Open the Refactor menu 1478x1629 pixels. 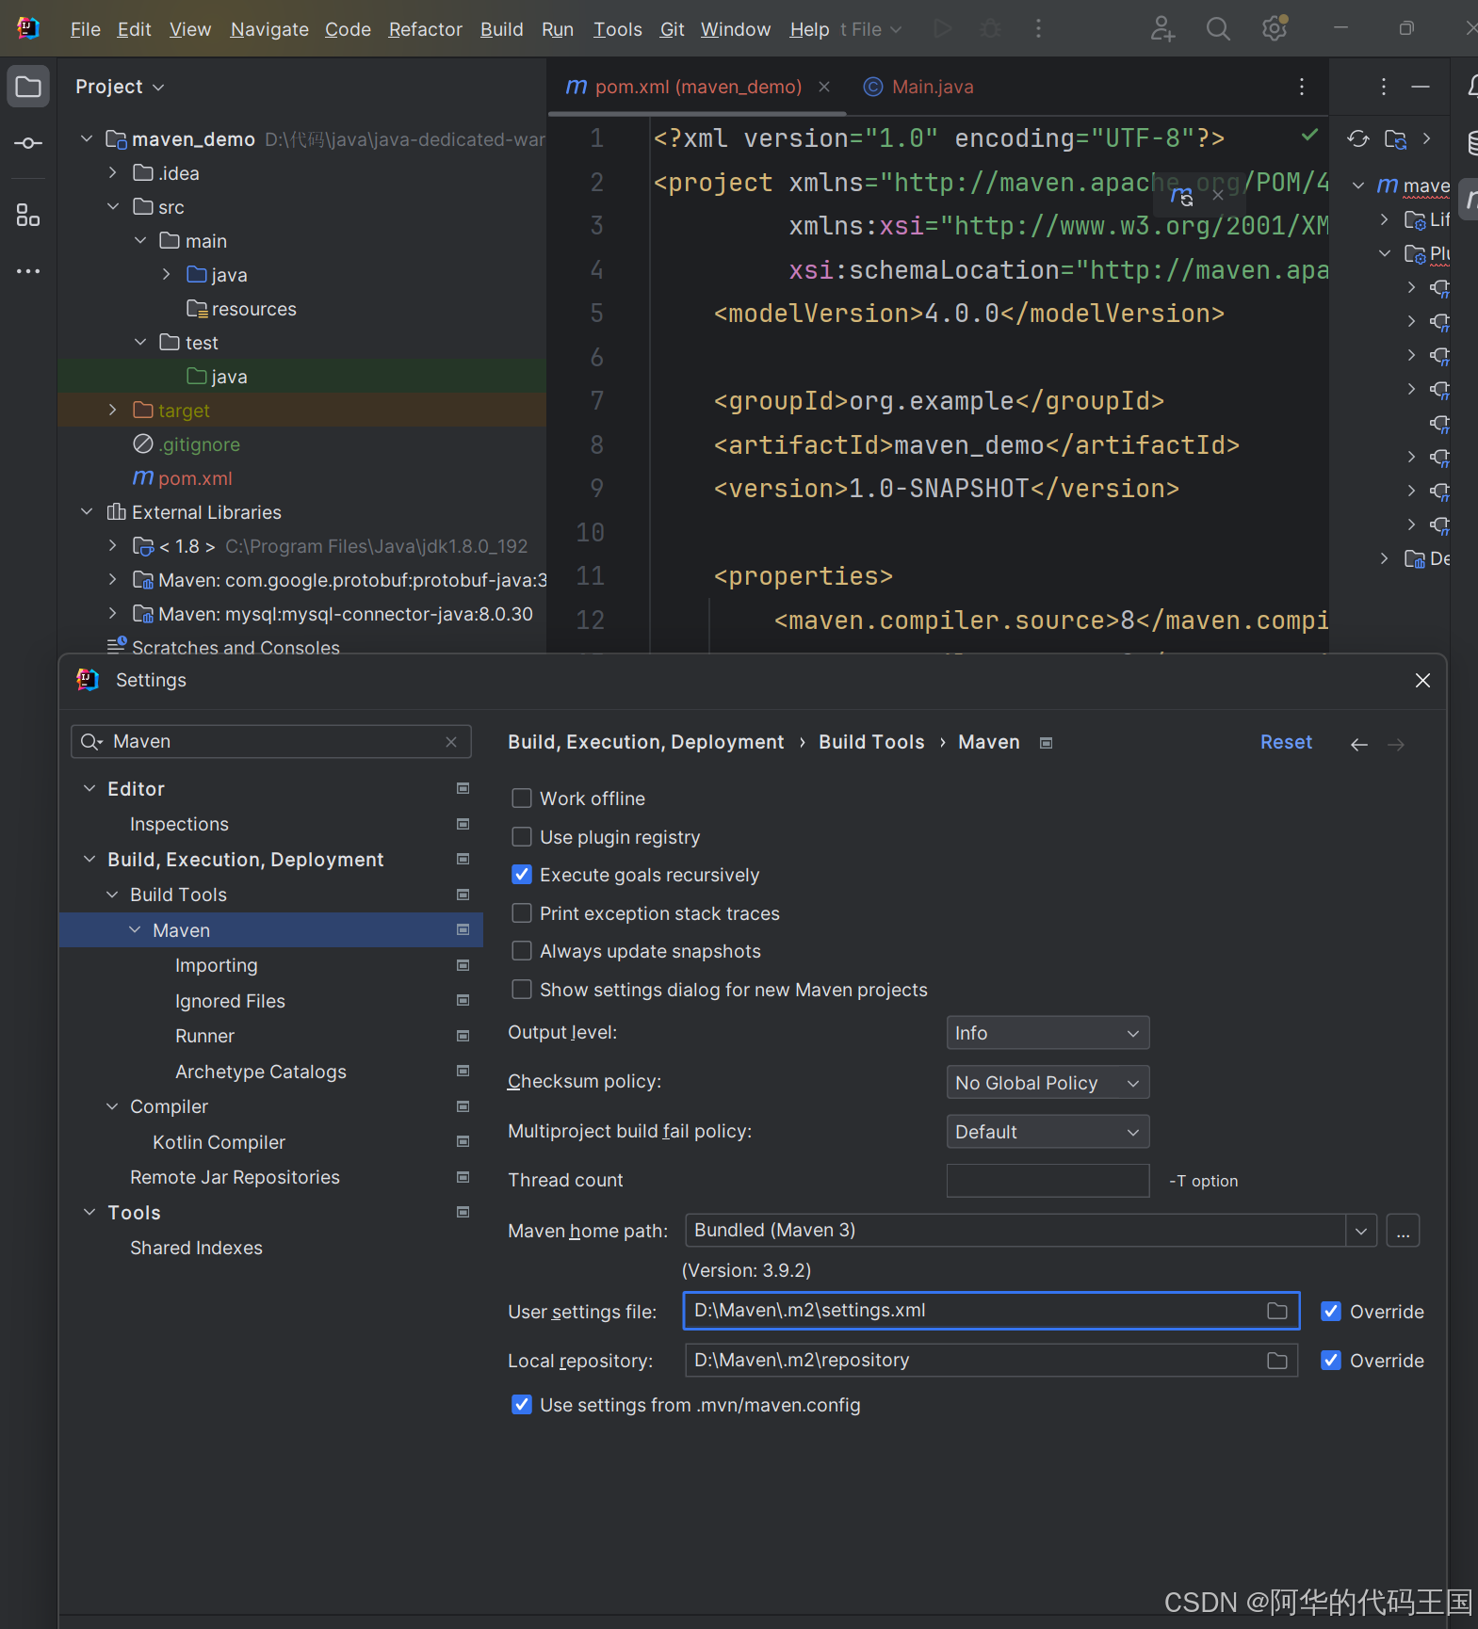pyautogui.click(x=426, y=29)
